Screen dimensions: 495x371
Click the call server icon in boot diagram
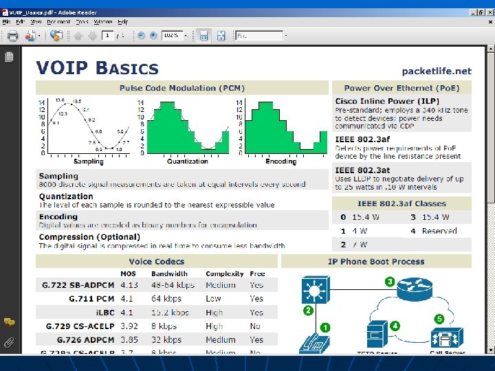point(448,338)
